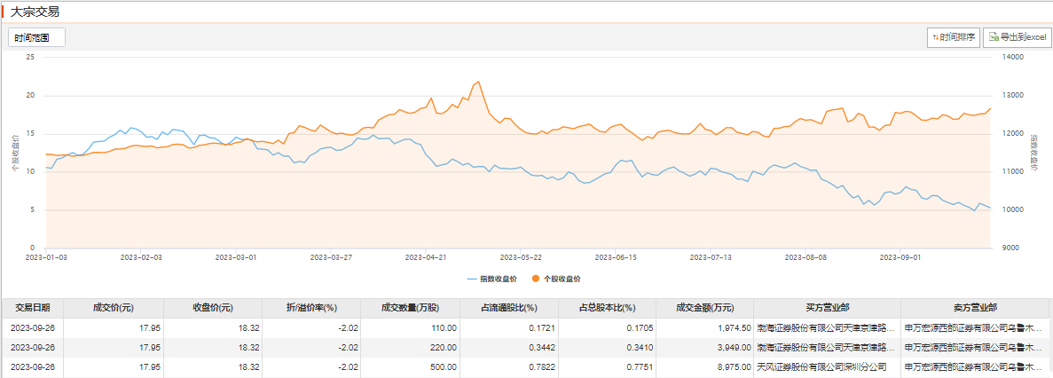Click the 导出到excel button

coord(1018,37)
